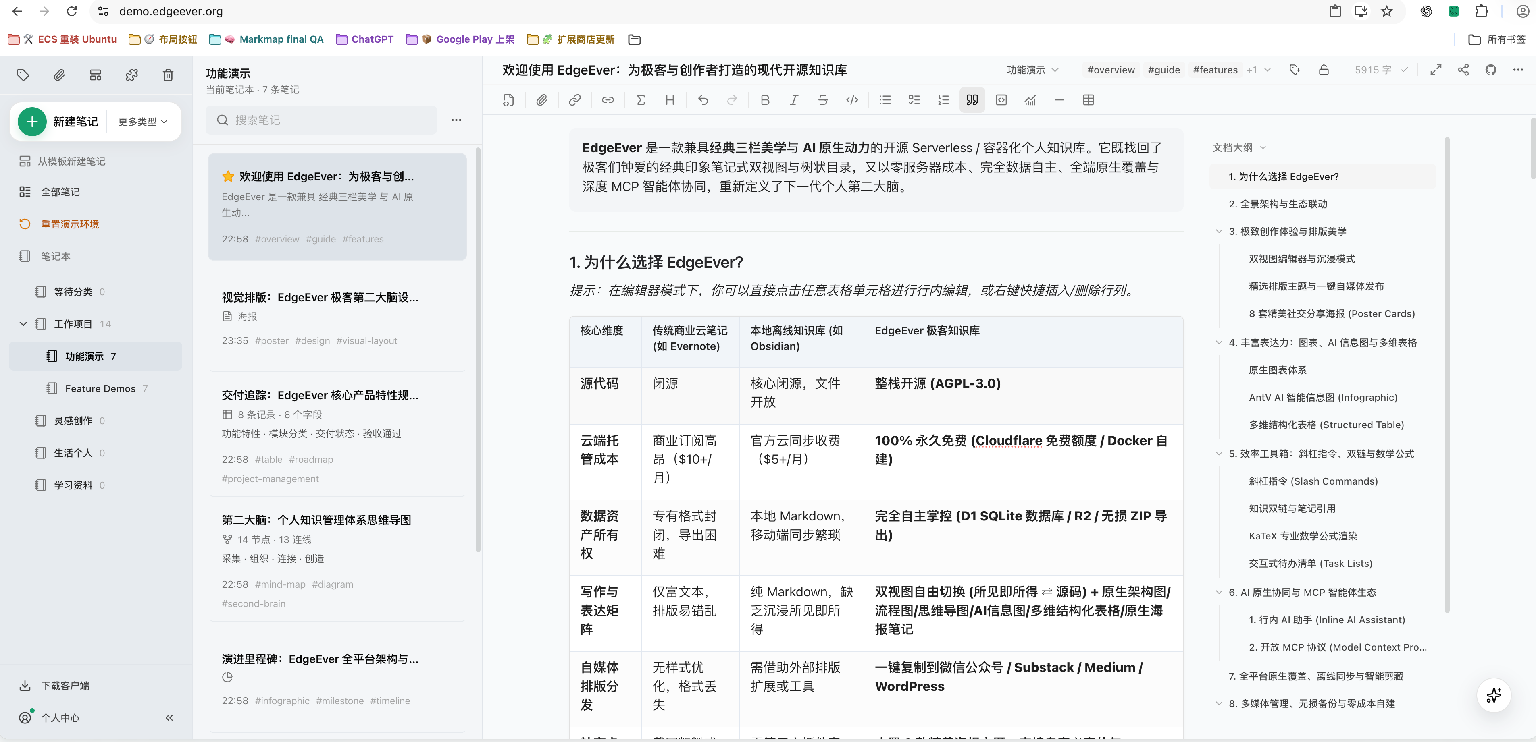This screenshot has width=1536, height=742.
Task: Insert a chart from toolbar
Action: pyautogui.click(x=1030, y=100)
